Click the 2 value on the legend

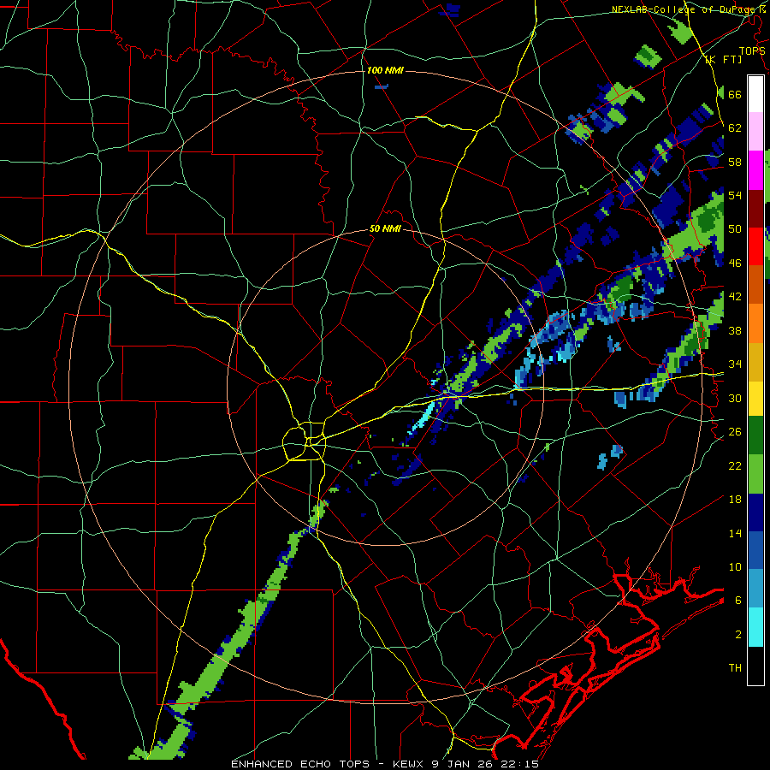click(738, 635)
